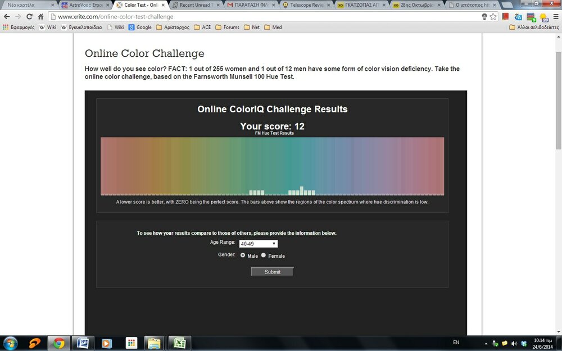562x351 pixels.
Task: Click the xrite.com address bar
Action: [264, 17]
